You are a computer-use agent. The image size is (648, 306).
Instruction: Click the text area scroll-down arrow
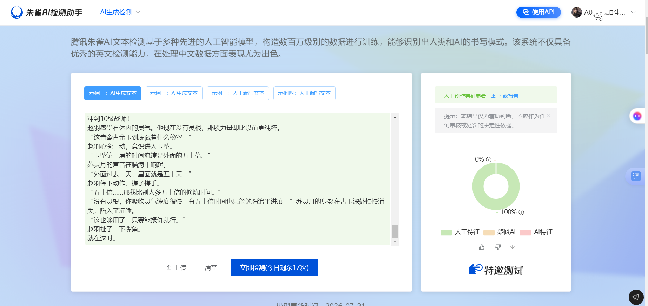pyautogui.click(x=395, y=242)
